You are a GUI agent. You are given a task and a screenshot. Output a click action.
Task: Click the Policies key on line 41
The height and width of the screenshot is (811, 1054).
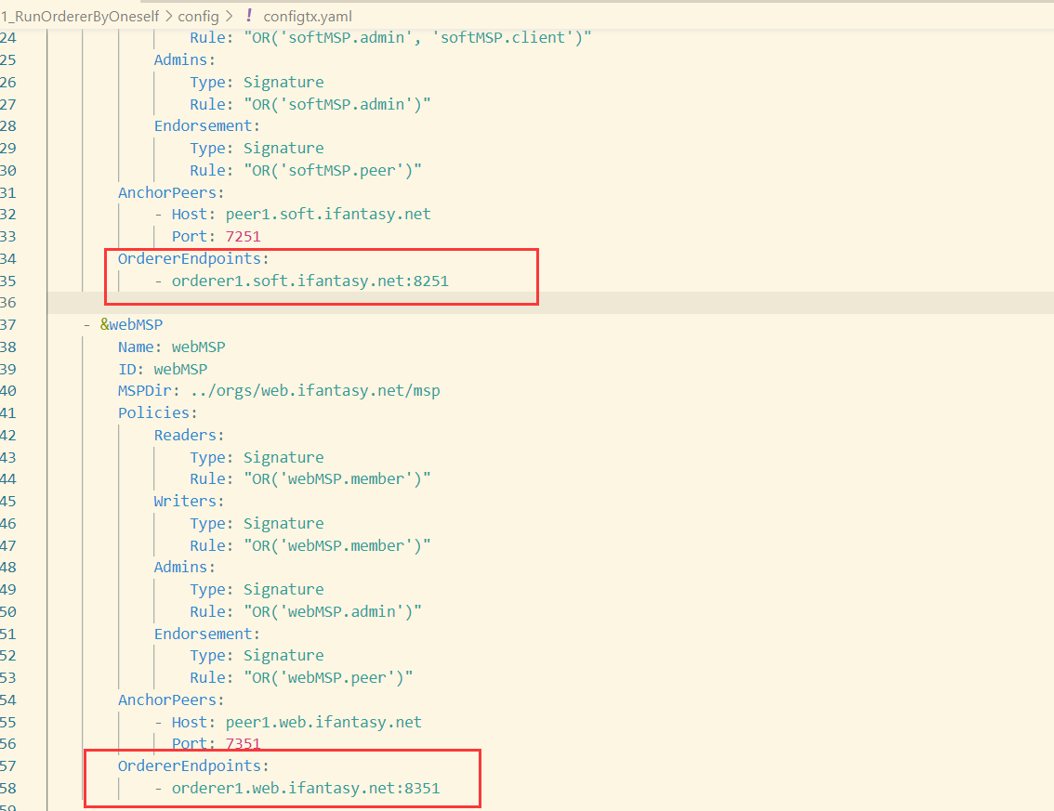[x=153, y=412]
